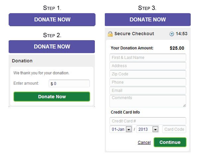Image resolution: width=199 pixels, height=160 pixels.
Task: Click the Comments text area
Action: pyautogui.click(x=148, y=101)
